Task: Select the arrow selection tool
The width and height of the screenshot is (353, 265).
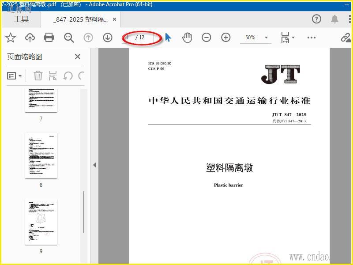Action: 168,38
